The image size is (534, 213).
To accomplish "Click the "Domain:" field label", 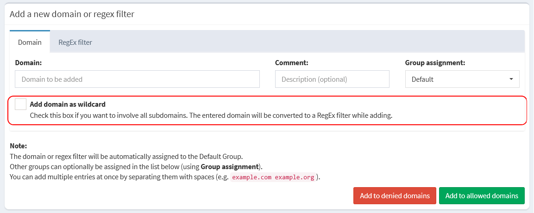I will pos(29,62).
